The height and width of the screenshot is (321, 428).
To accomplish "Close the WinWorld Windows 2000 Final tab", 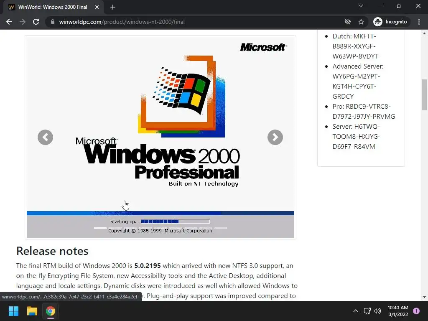I will (97, 7).
